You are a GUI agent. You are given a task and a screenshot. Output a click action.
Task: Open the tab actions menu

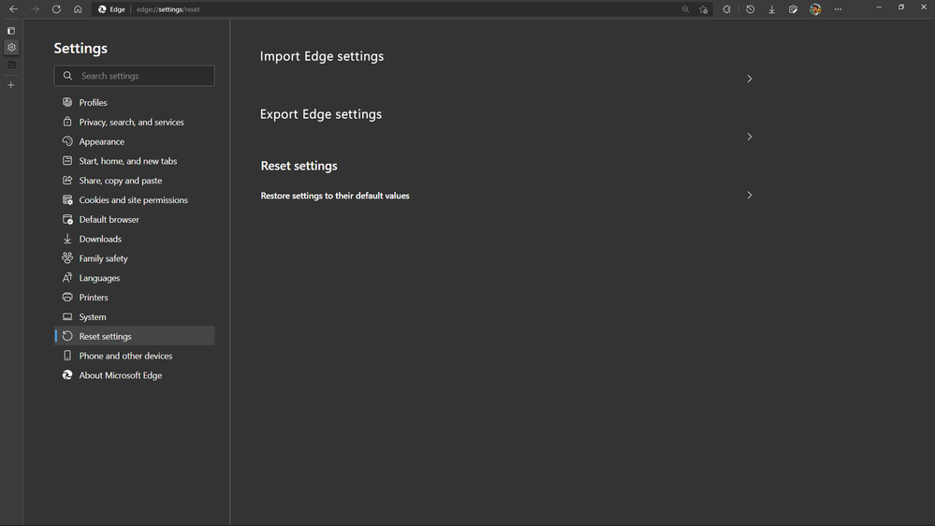point(11,30)
